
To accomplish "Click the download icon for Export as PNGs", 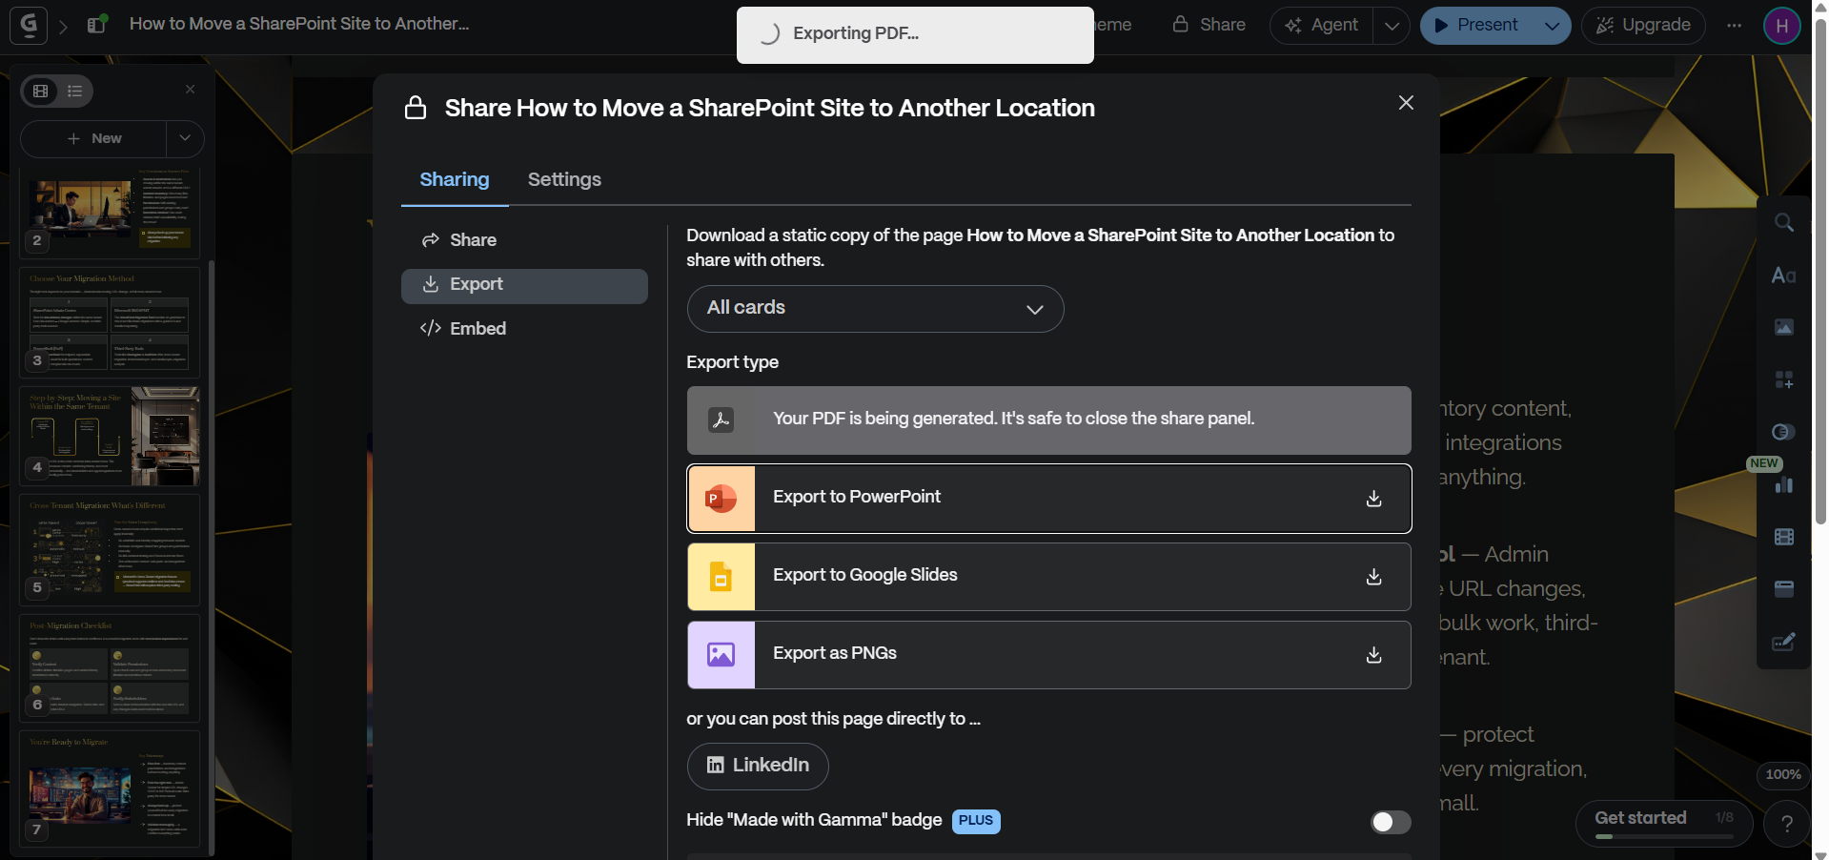I will (x=1373, y=655).
